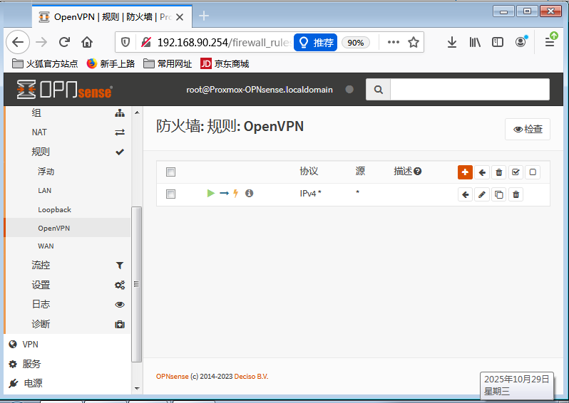Collapse the 规则 section in the sidebar
The image size is (569, 403).
(x=41, y=152)
